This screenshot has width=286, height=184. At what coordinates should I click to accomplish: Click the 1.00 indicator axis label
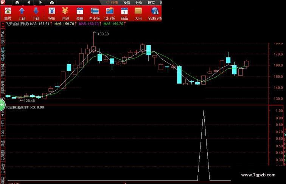279,111
